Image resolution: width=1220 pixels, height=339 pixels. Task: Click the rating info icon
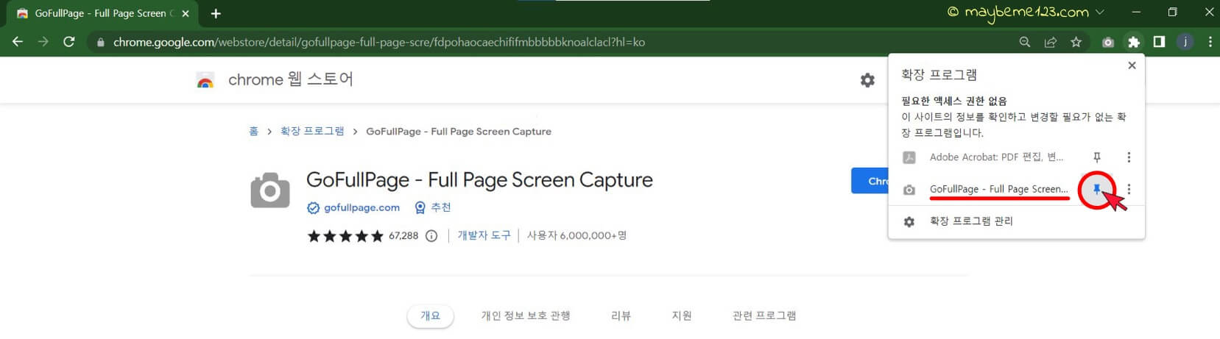(x=431, y=236)
